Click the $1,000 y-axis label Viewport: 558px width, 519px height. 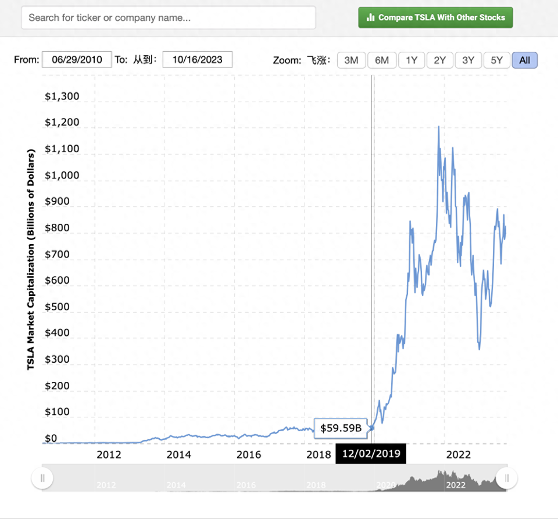(62, 176)
